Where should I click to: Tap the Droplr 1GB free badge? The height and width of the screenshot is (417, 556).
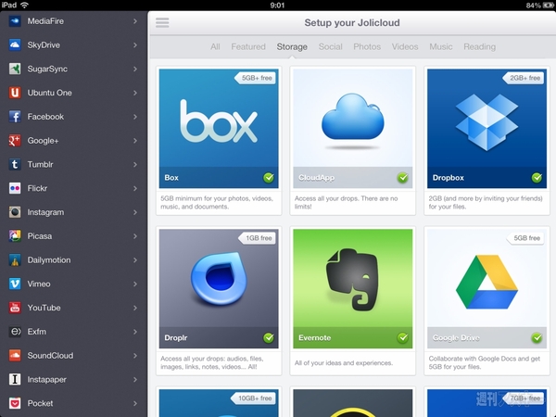tap(257, 238)
